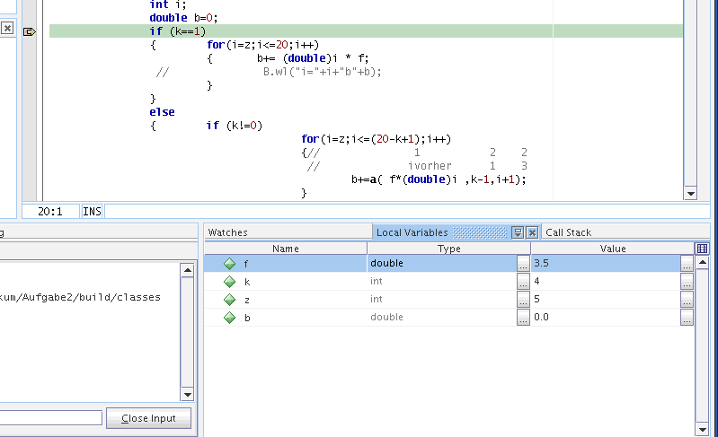The height and width of the screenshot is (437, 718).
Task: Switch to the Watches tab
Action: [227, 232]
